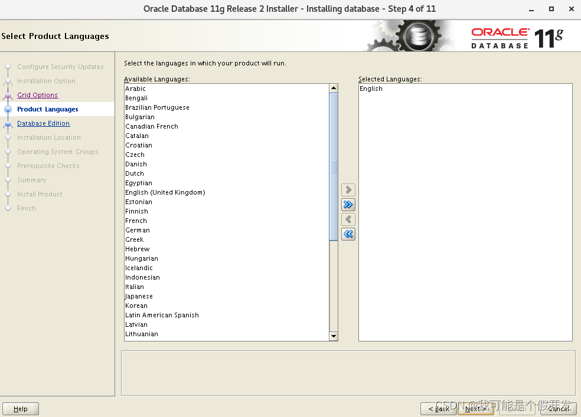The width and height of the screenshot is (581, 417).
Task: Open the Database Edition step link
Action: tap(43, 123)
